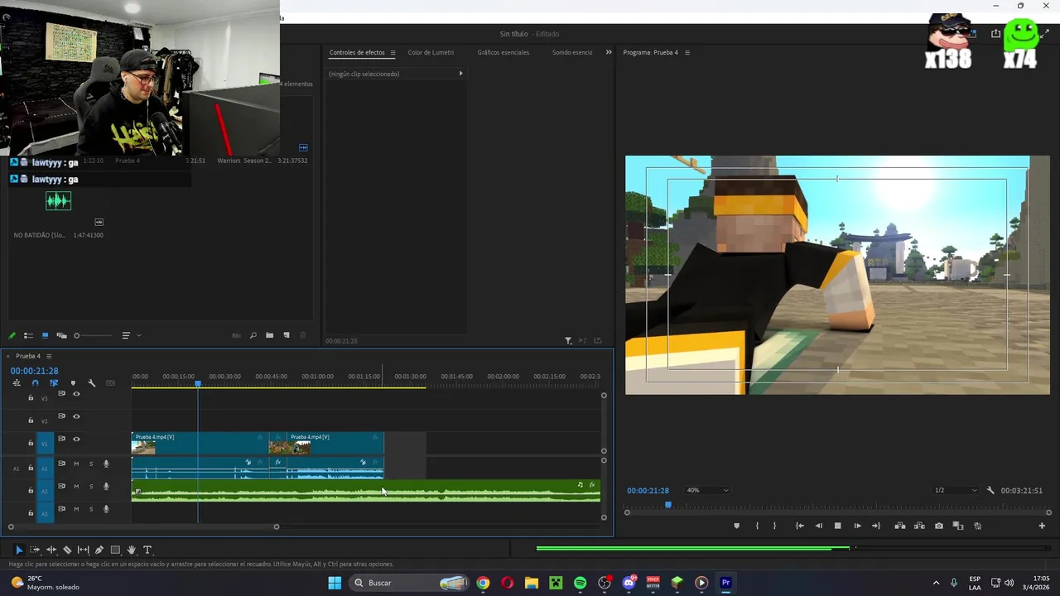Click Mark In button
Viewport: 1060px width, 596px height.
[757, 526]
